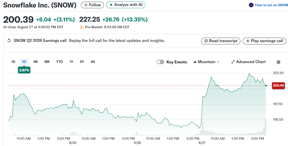Click the 227.25 pre-market price
Viewport: 288px width, 146px height.
90,19
